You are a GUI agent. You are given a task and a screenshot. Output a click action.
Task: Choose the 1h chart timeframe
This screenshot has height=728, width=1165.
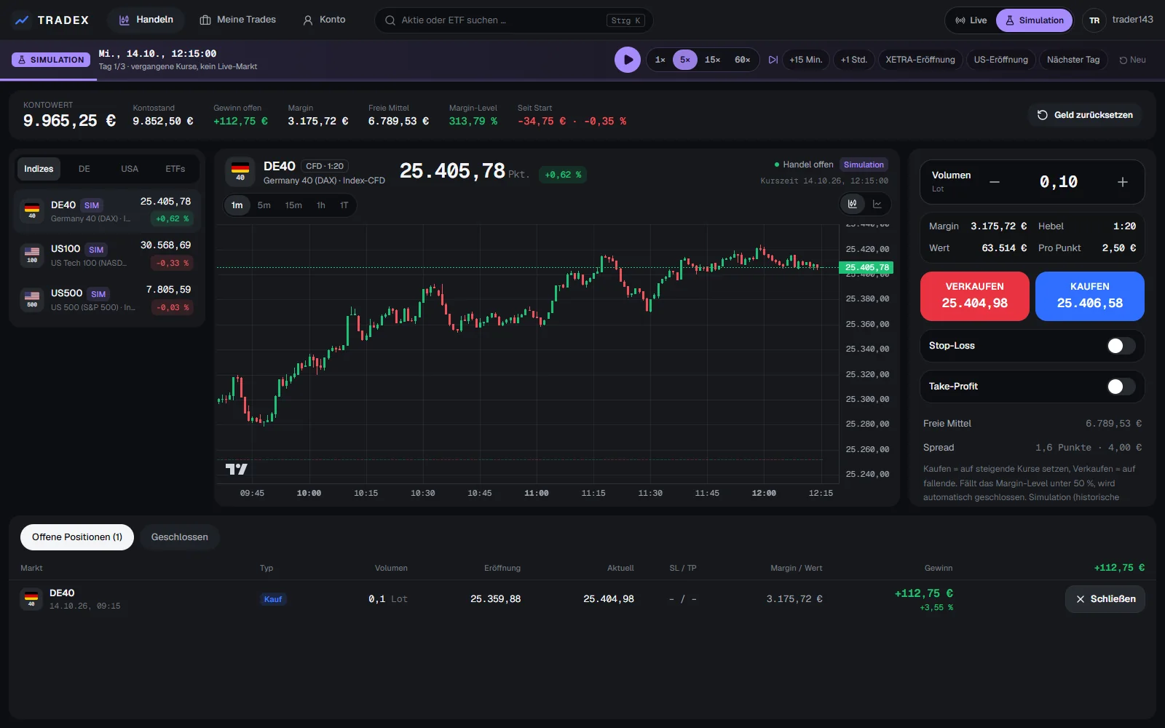coord(321,205)
